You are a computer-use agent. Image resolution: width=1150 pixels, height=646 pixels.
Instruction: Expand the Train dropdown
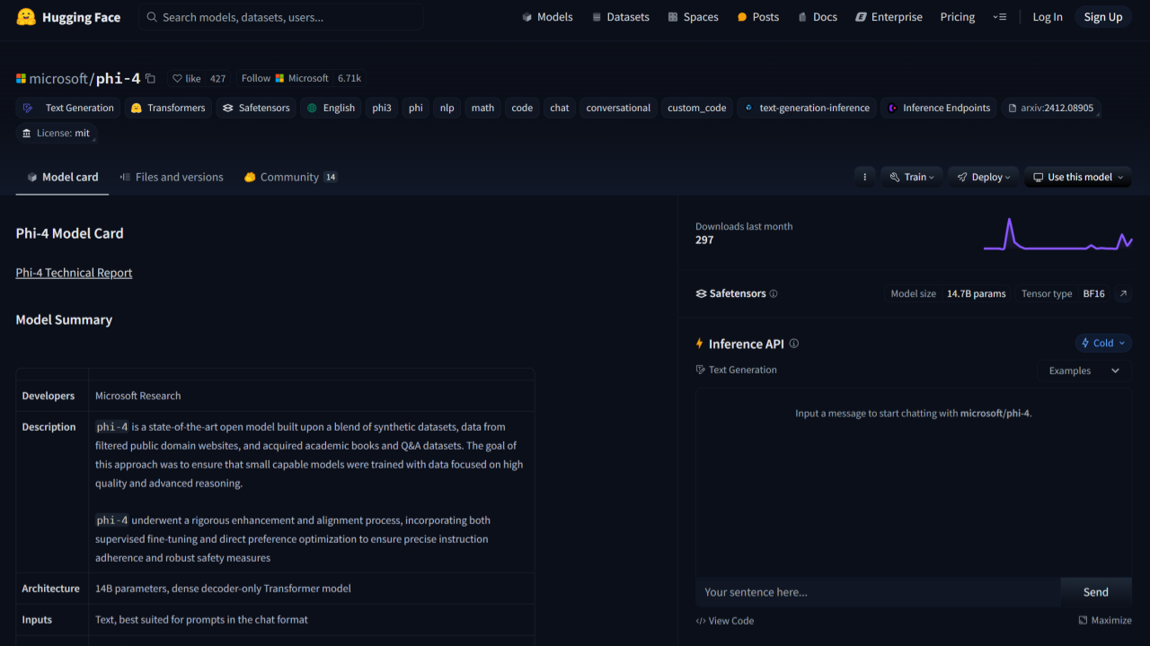click(x=911, y=177)
